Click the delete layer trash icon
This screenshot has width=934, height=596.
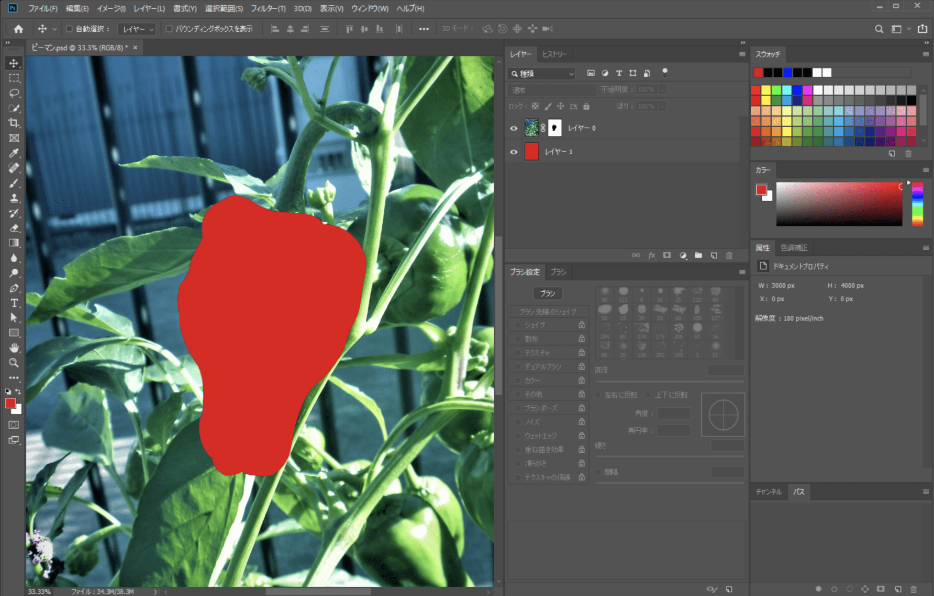point(729,256)
